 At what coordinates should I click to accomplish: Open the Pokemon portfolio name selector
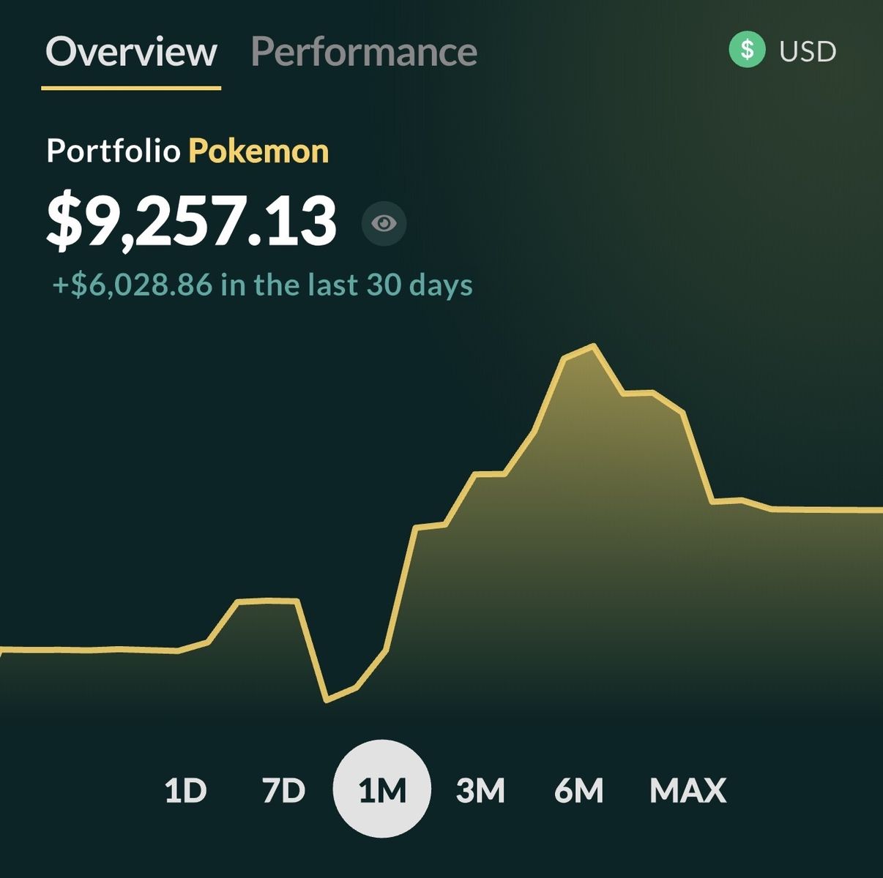click(x=259, y=151)
